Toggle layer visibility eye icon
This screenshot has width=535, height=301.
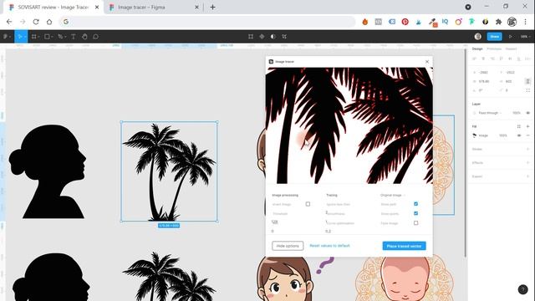coord(527,113)
